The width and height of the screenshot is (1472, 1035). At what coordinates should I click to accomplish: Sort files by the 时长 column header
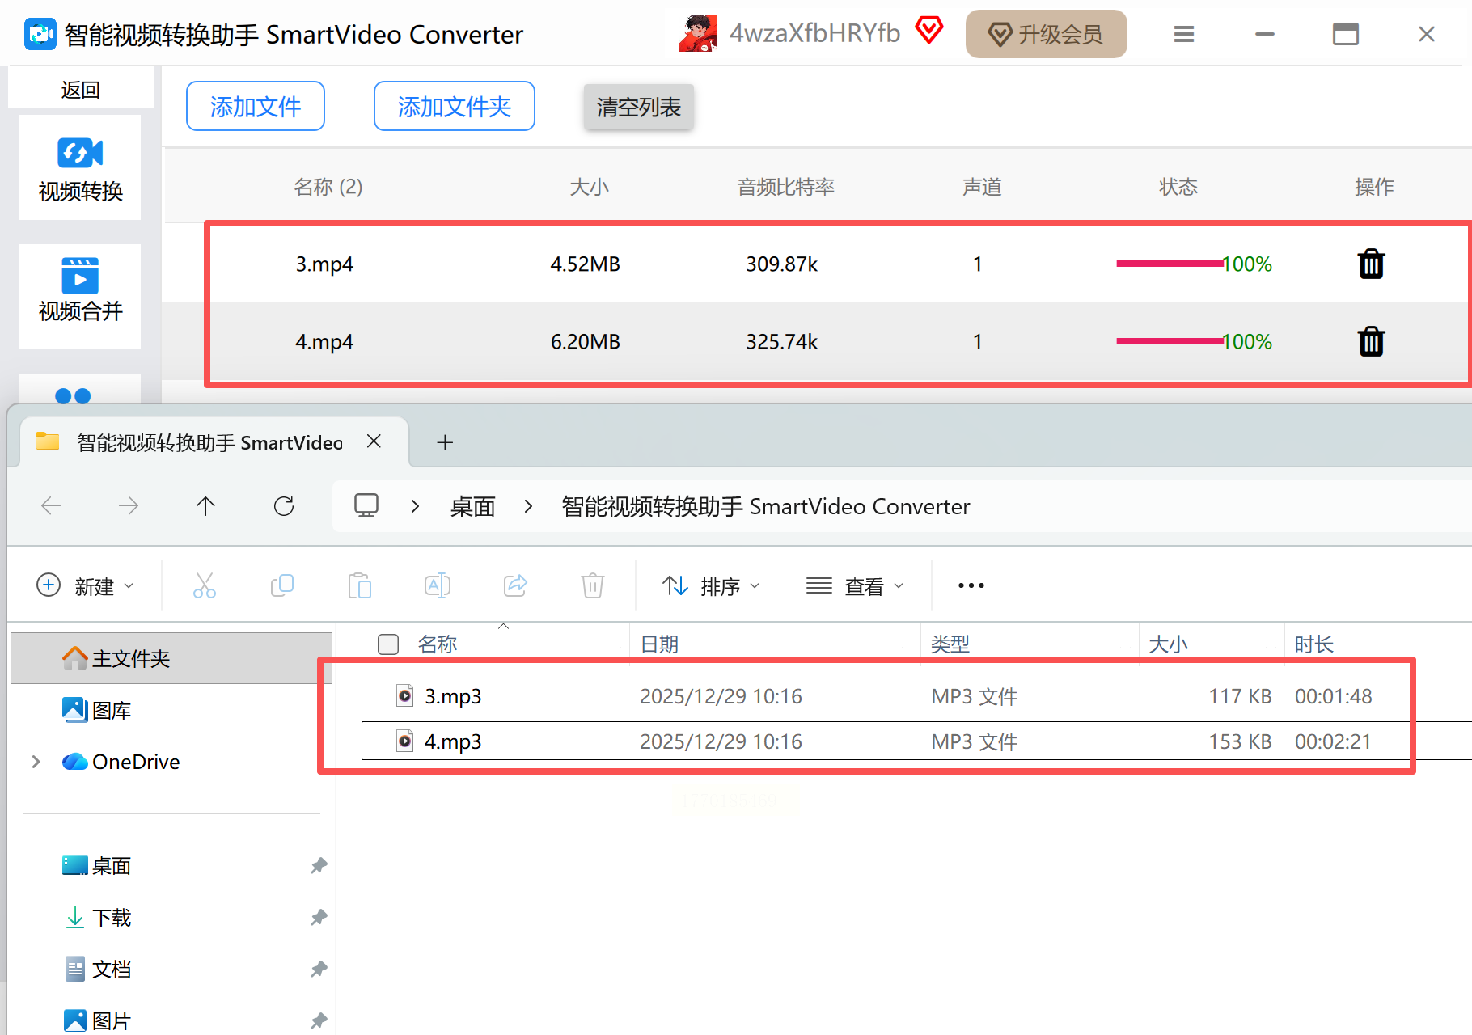click(x=1314, y=644)
